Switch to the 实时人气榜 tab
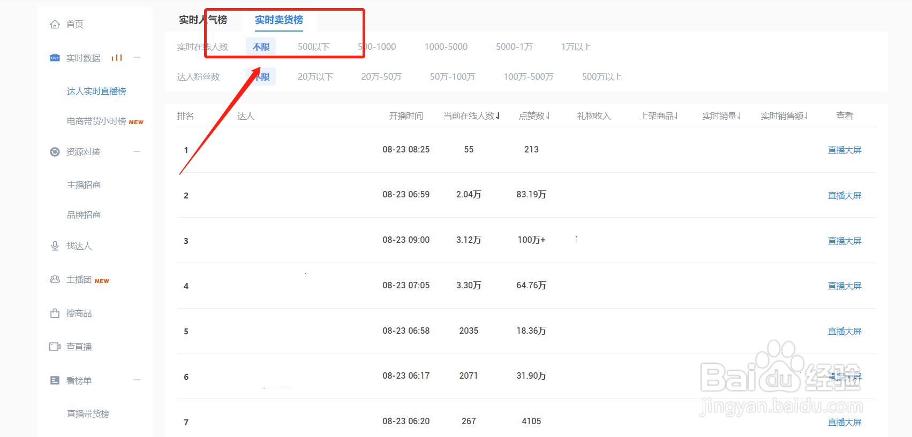Image resolution: width=912 pixels, height=437 pixels. click(x=203, y=20)
